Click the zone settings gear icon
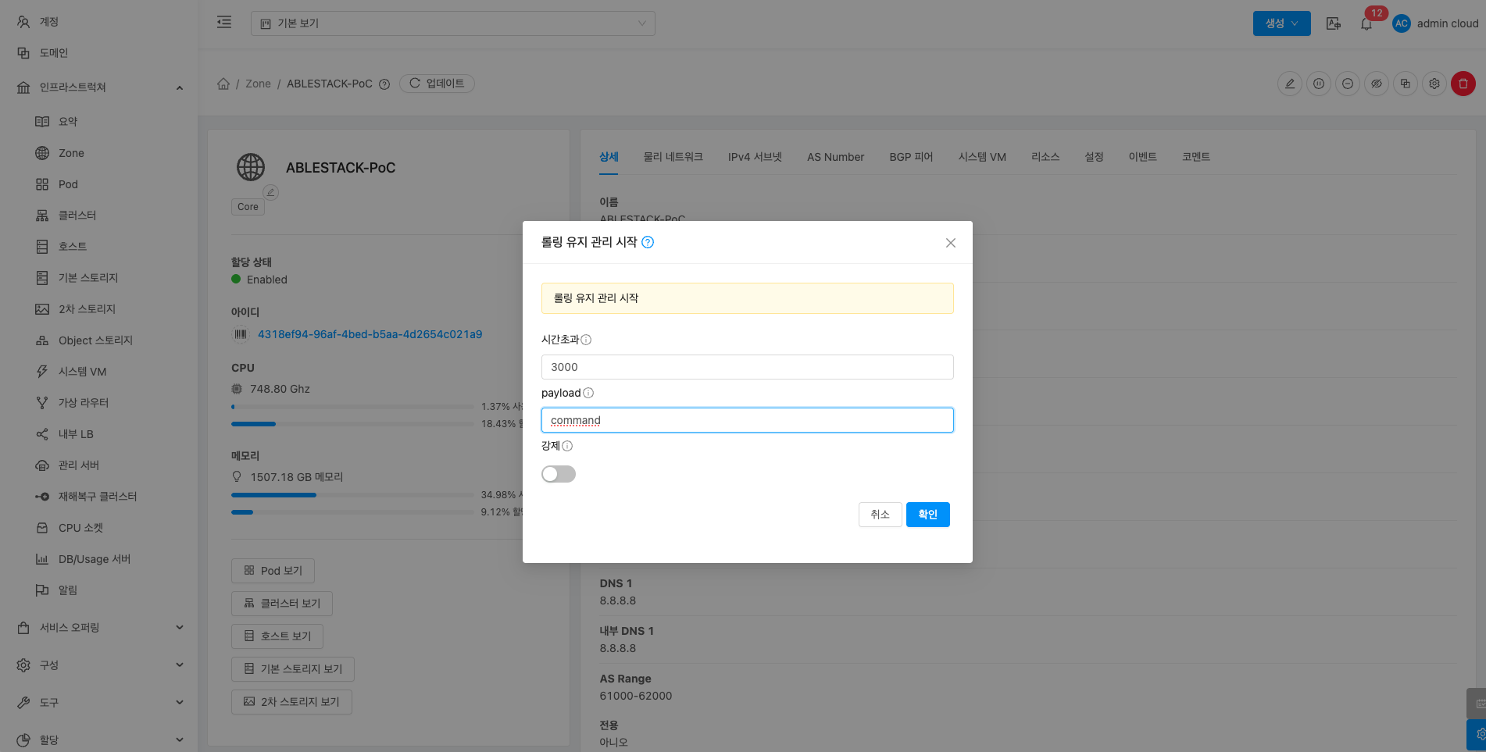This screenshot has height=752, width=1486. [1434, 84]
